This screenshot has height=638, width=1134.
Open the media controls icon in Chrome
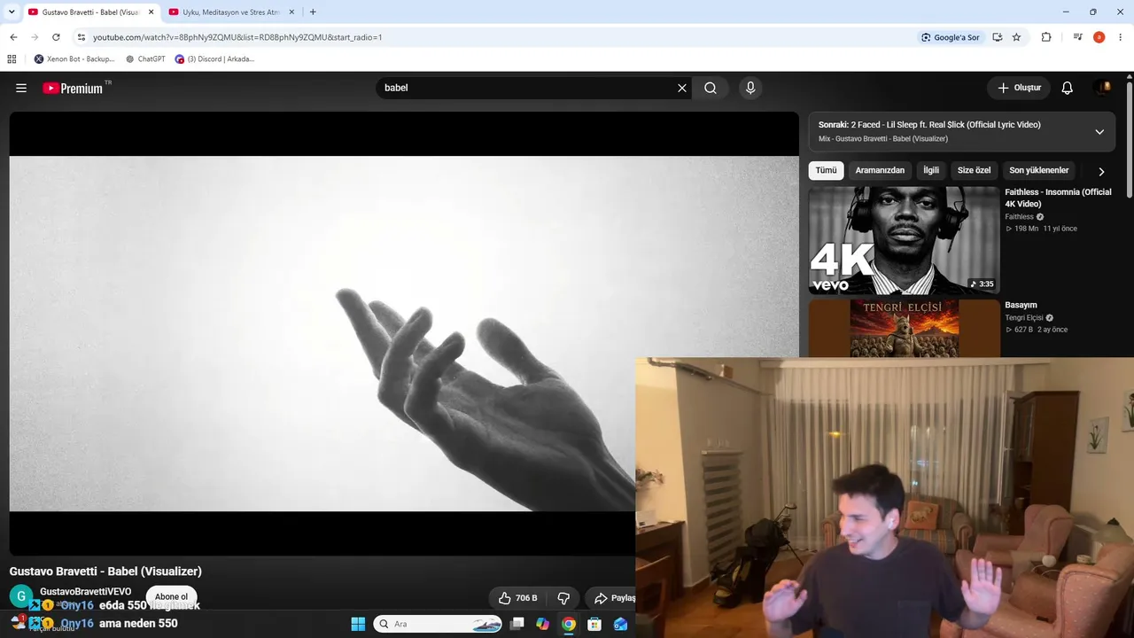coord(1077,37)
